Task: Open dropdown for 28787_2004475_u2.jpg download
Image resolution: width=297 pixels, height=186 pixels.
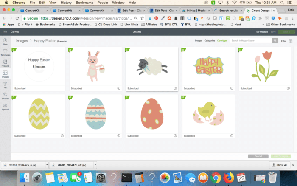Action: pos(95,165)
